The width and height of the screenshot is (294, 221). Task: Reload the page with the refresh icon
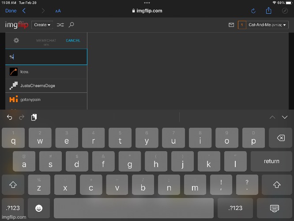[253, 11]
